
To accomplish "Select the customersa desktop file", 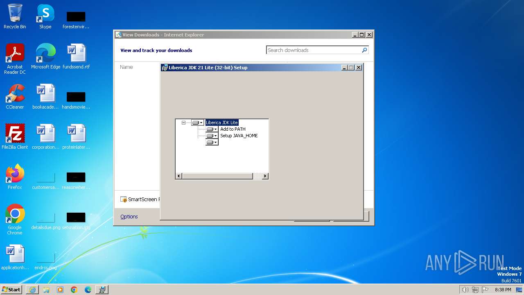I will 45,180.
